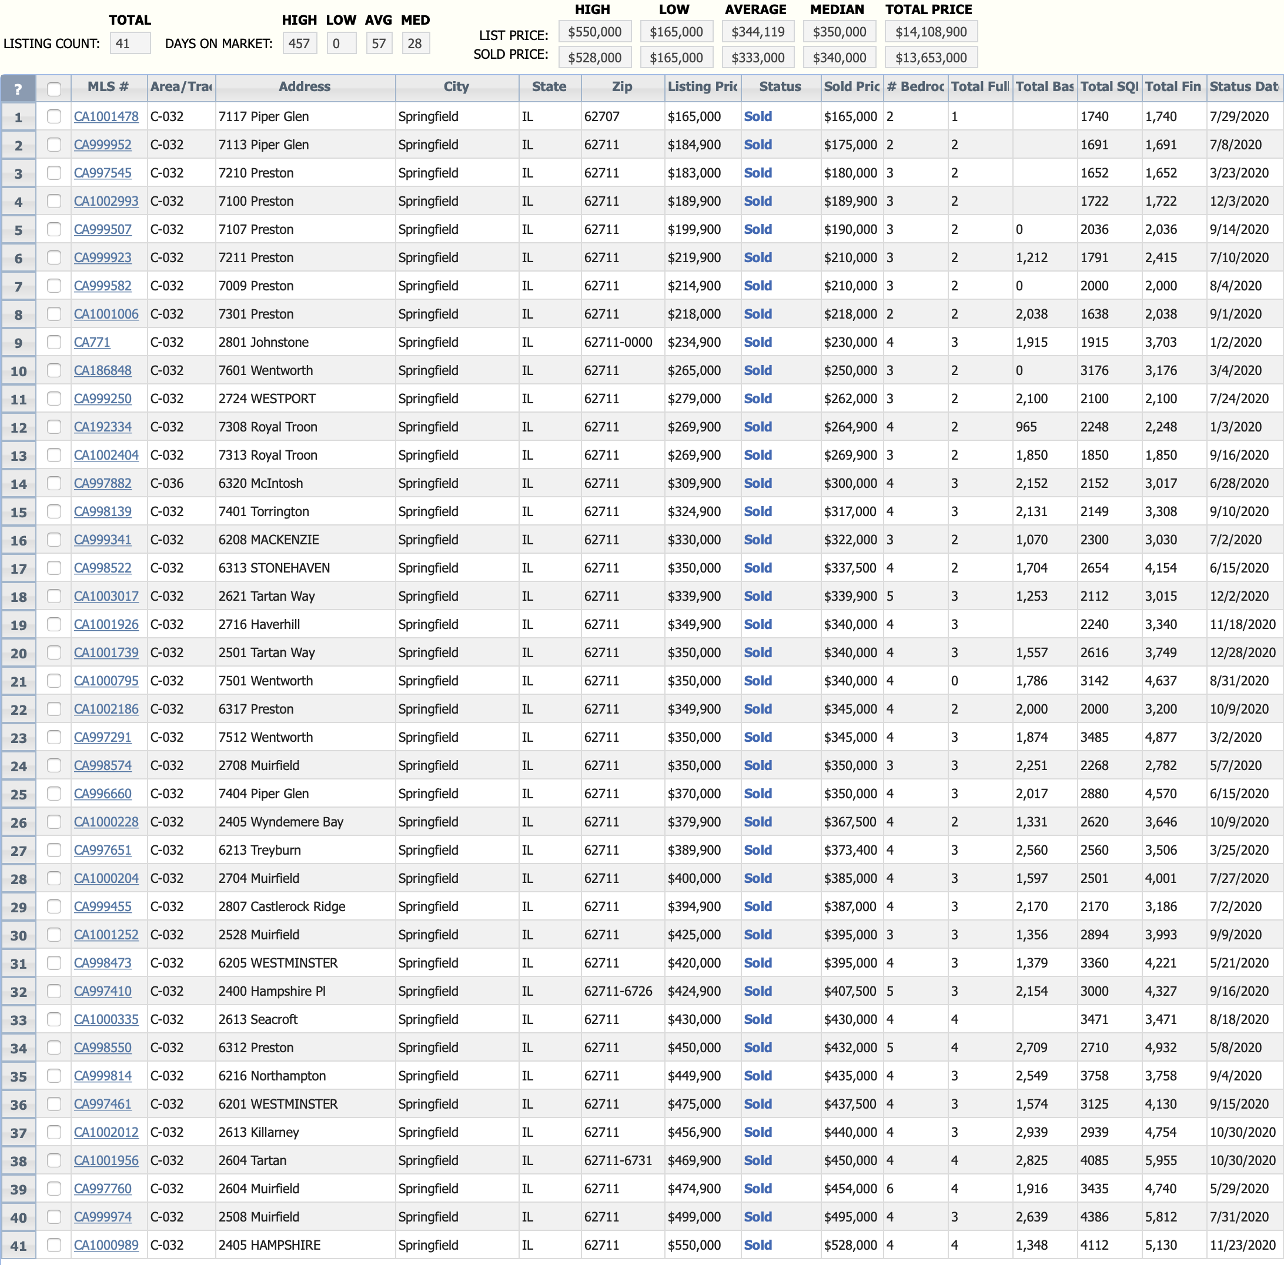Click the Listing Count total field 41
1284x1265 pixels.
pos(131,43)
